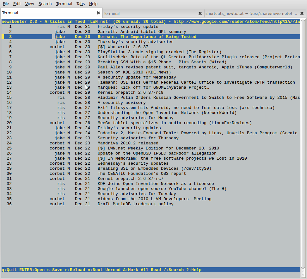
Task: Select 'A security update for Wednesday'
Action: point(151,78)
